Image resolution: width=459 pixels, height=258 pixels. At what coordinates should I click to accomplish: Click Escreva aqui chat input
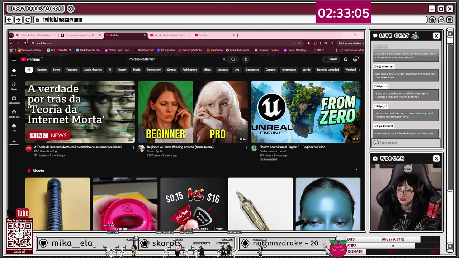click(x=406, y=143)
